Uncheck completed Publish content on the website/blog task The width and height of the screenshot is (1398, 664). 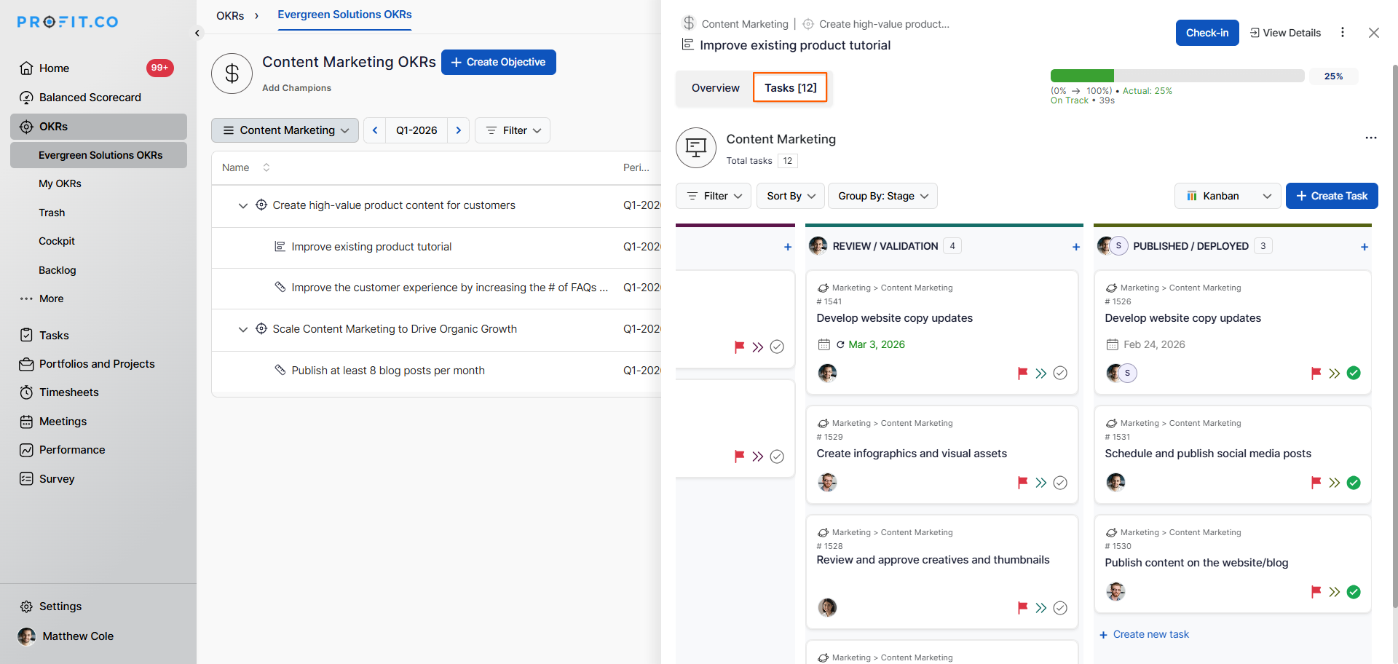(1354, 592)
